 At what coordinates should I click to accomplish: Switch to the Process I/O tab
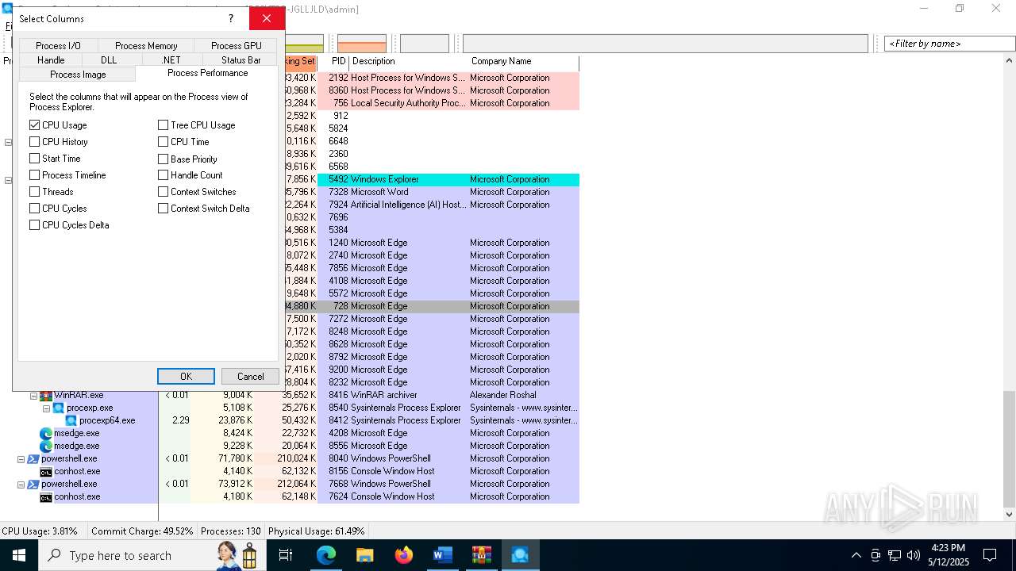click(x=58, y=46)
